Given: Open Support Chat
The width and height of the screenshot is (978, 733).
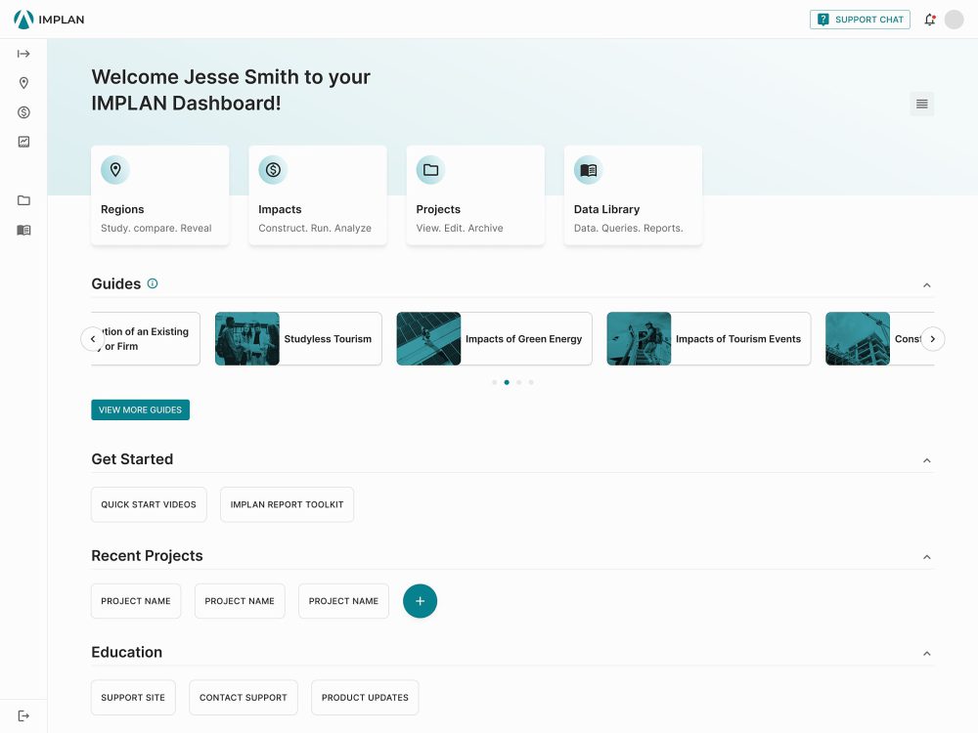Looking at the screenshot, I should pyautogui.click(x=860, y=20).
